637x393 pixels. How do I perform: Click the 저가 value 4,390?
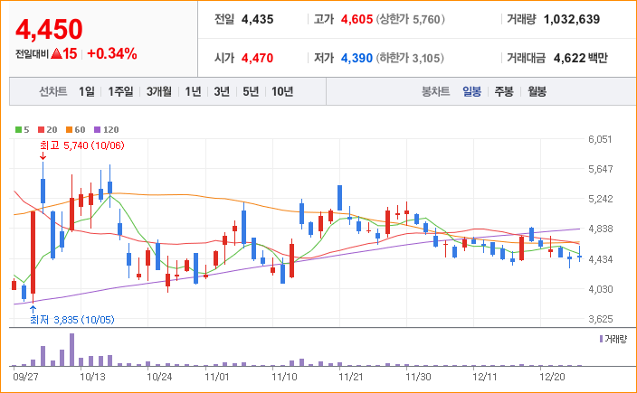pos(357,58)
